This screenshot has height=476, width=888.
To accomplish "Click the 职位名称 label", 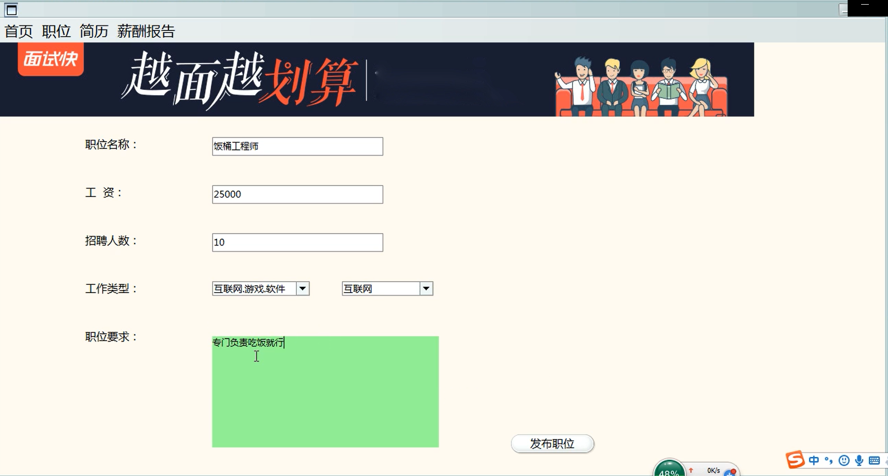I will pos(111,145).
